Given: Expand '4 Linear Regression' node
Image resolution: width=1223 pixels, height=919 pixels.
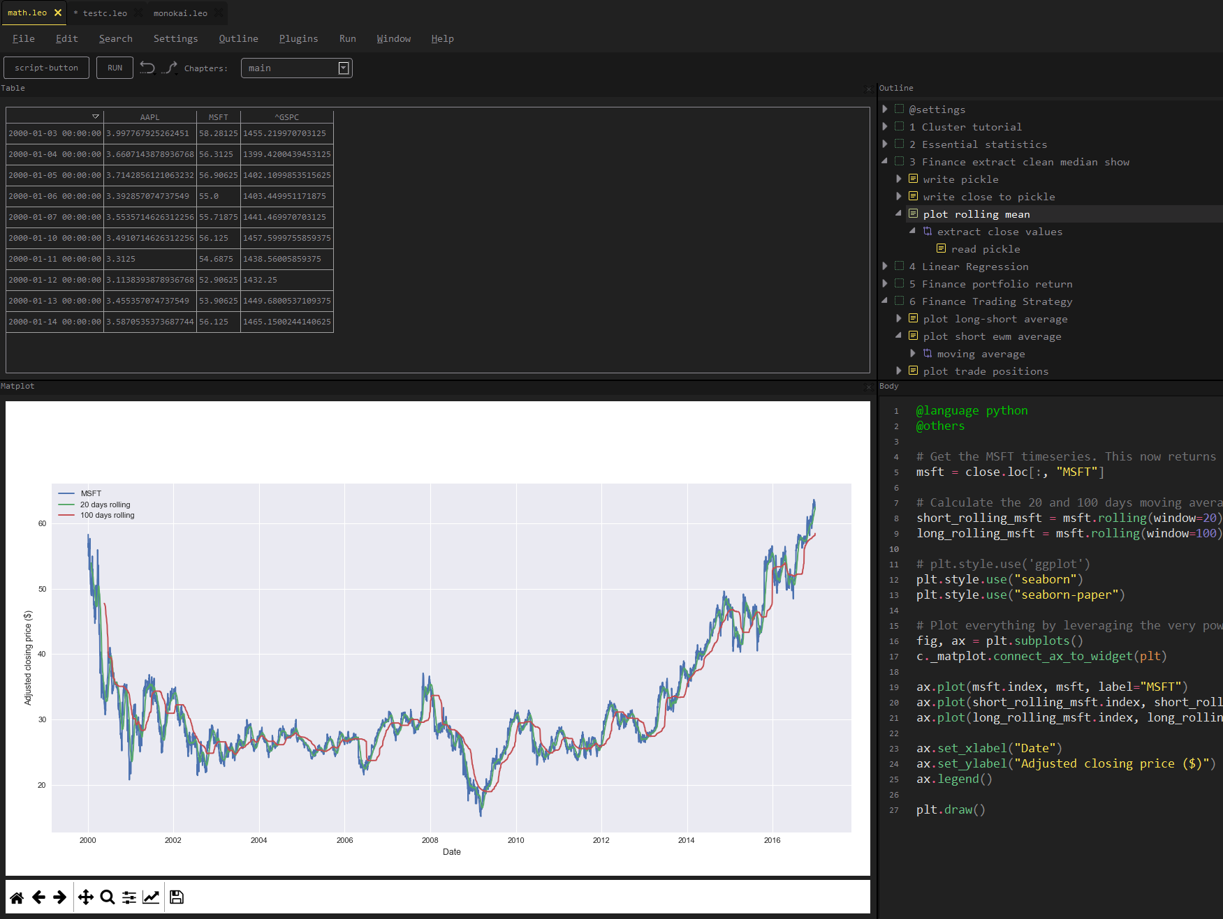Looking at the screenshot, I should (x=885, y=266).
